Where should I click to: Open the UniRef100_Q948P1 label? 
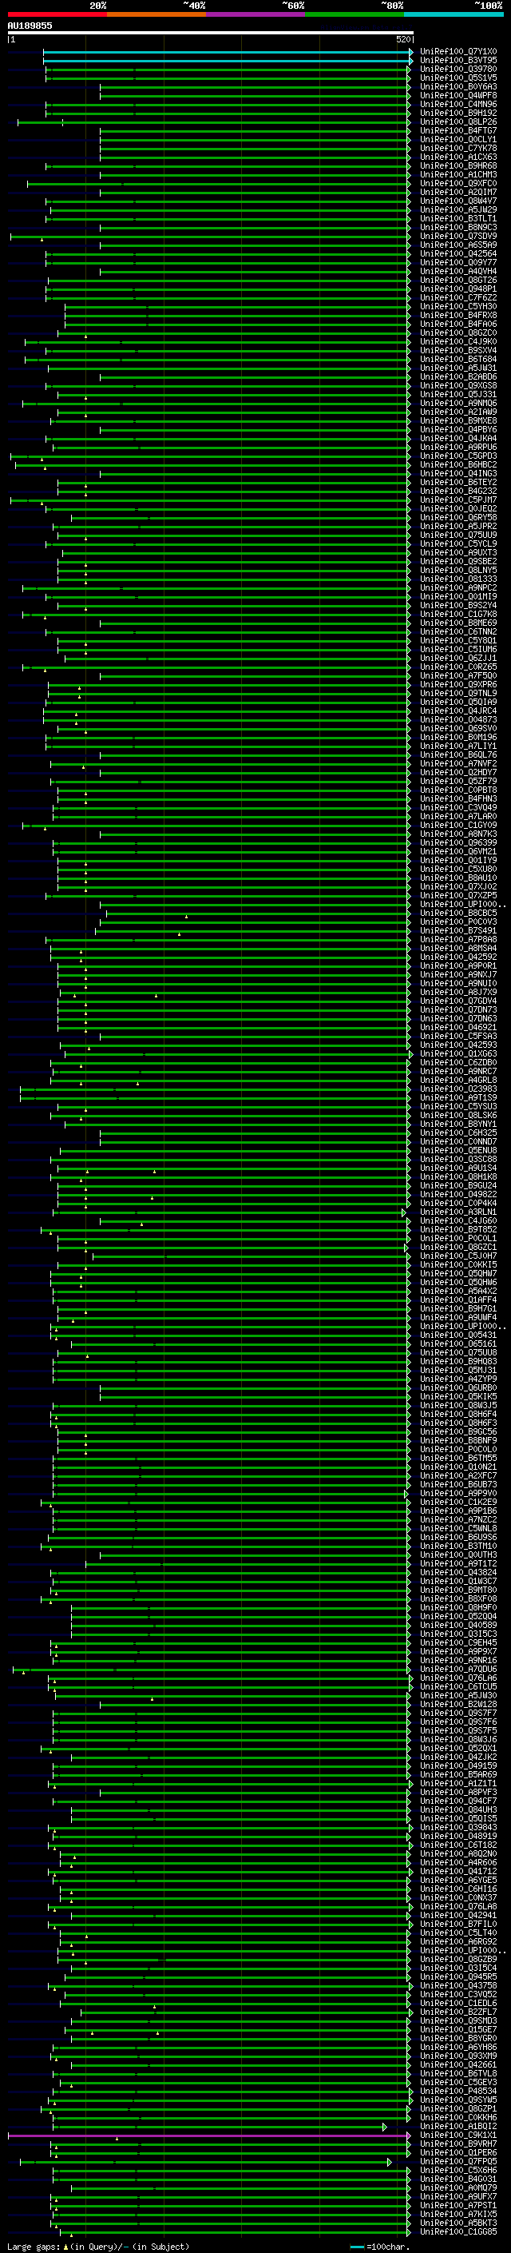(x=458, y=289)
